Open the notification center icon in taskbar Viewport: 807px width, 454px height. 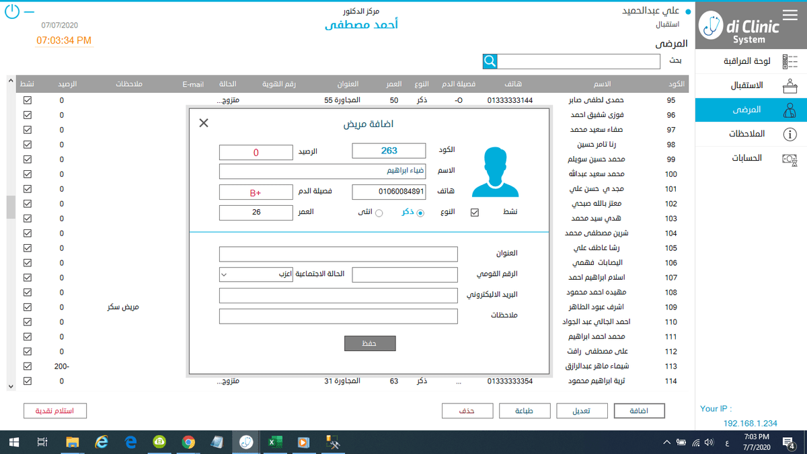789,442
